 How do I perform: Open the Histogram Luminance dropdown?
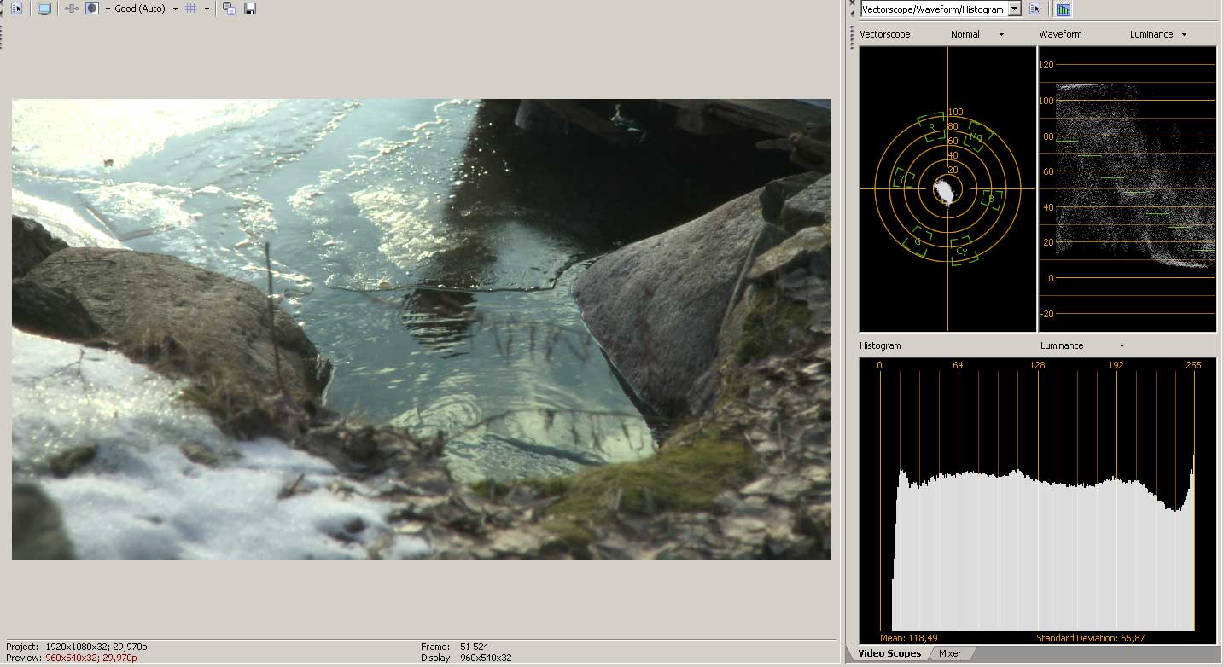coord(1081,346)
